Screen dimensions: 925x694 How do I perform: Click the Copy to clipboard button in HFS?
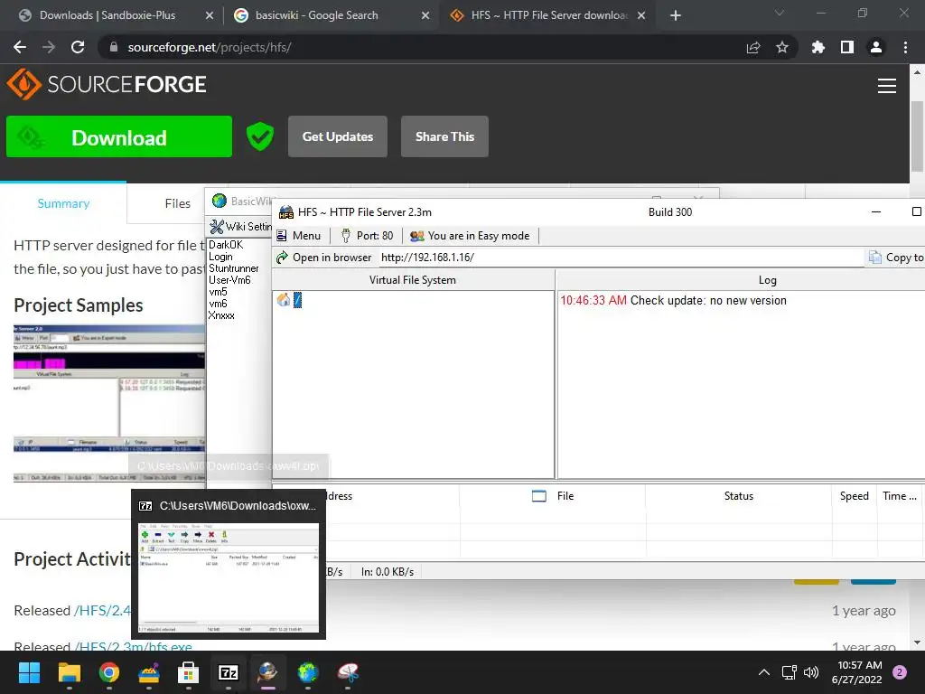(x=895, y=258)
